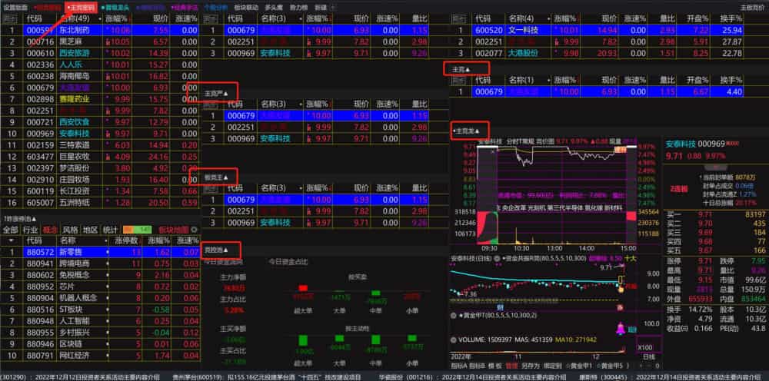Select the 统计 filter tab
769x381 pixels.
coord(110,230)
